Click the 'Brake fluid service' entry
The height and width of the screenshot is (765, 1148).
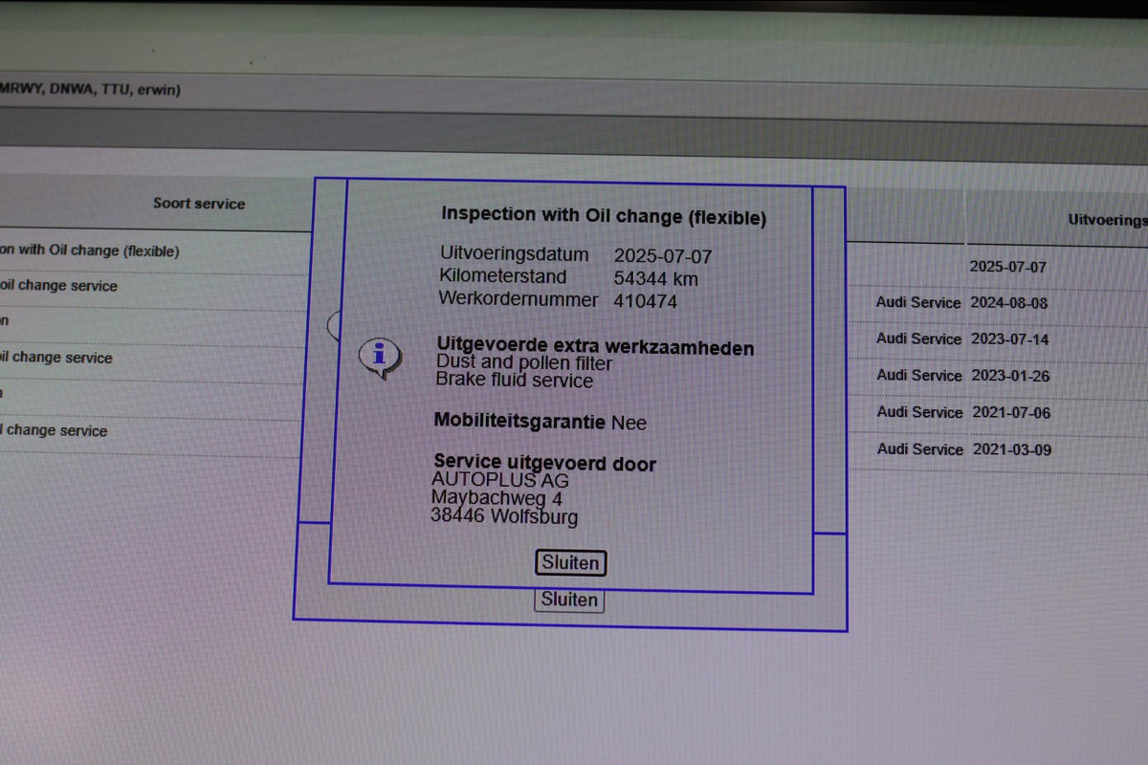[514, 381]
